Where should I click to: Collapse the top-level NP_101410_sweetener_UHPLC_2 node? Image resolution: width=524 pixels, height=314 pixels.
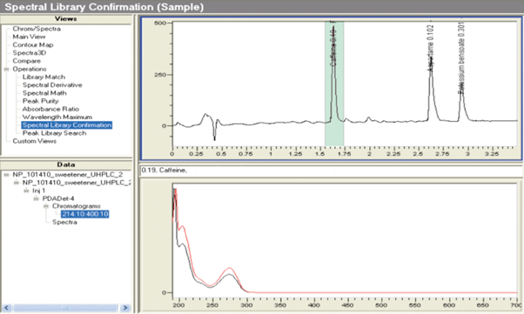6,175
